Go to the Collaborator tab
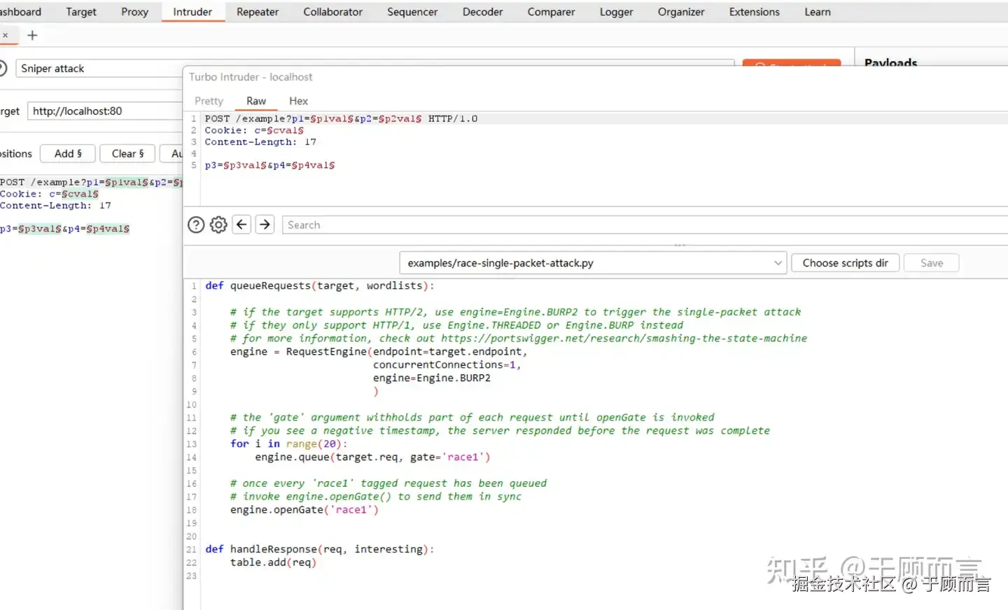Viewport: 1008px width, 610px height. [332, 12]
